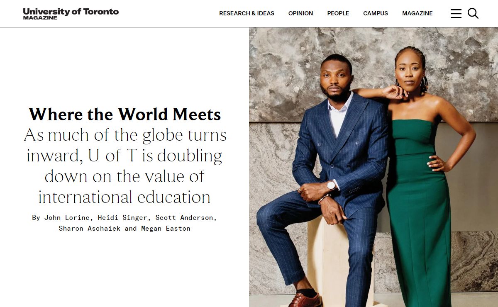This screenshot has width=498, height=307.
Task: Click the man's wristwatch in the photo
Action: coord(331,185)
